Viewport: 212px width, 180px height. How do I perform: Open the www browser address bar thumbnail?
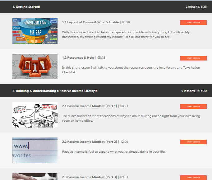(35, 150)
